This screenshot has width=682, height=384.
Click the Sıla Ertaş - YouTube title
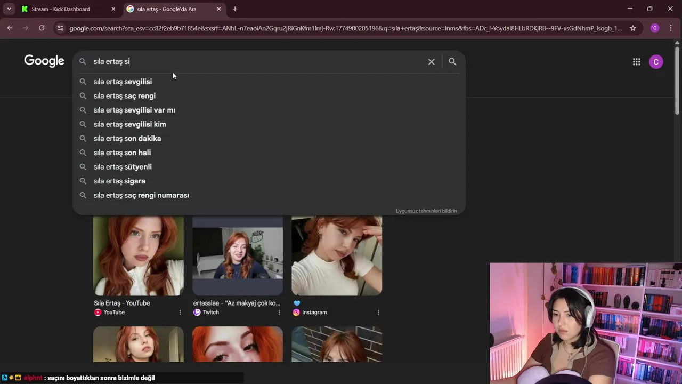click(x=122, y=303)
